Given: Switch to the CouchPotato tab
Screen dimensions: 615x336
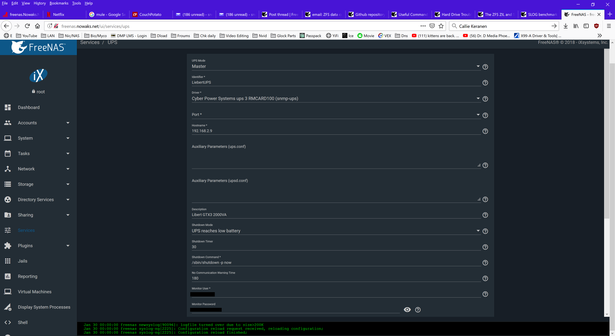Looking at the screenshot, I should 151,14.
